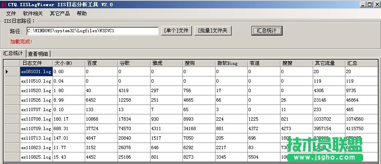Open the 软件相关 menu
Screen dimensions: 381x164
pyautogui.click(x=33, y=14)
